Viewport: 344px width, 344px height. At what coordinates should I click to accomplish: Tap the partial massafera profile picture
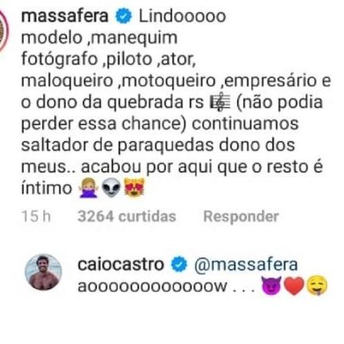4,31
